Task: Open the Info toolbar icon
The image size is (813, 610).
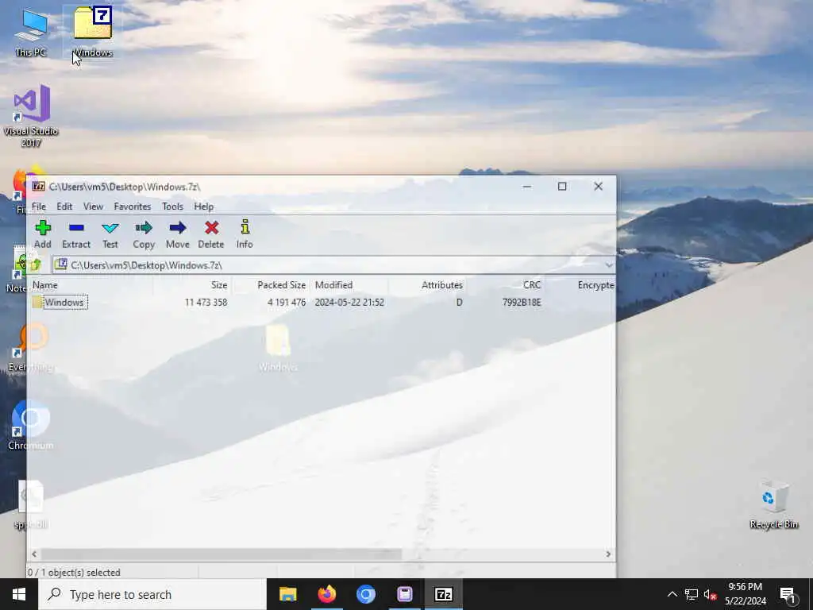Action: (x=245, y=234)
